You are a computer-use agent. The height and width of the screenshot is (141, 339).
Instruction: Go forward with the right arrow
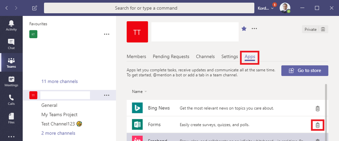16,8
